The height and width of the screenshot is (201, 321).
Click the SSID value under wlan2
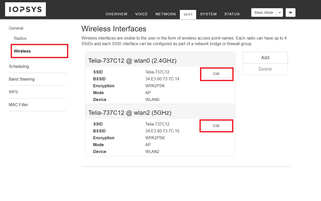click(x=157, y=124)
